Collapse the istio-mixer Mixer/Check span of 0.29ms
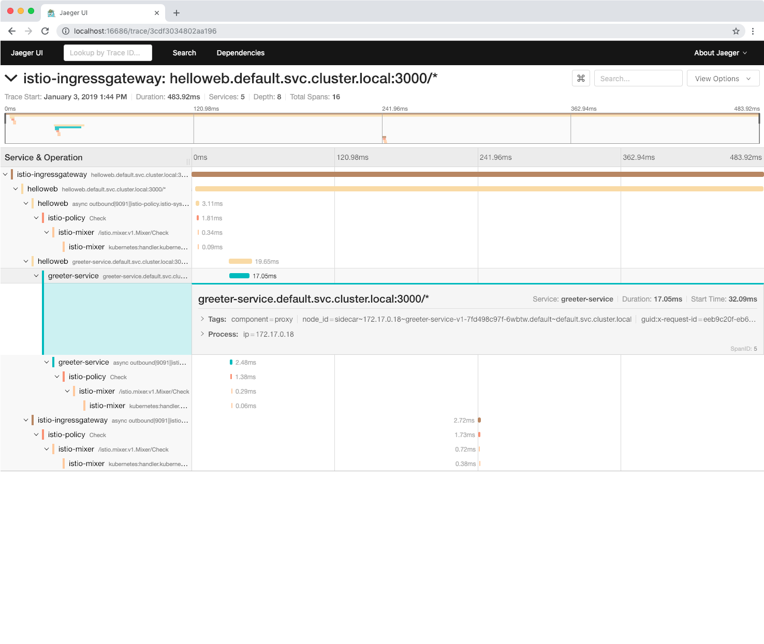 point(67,391)
